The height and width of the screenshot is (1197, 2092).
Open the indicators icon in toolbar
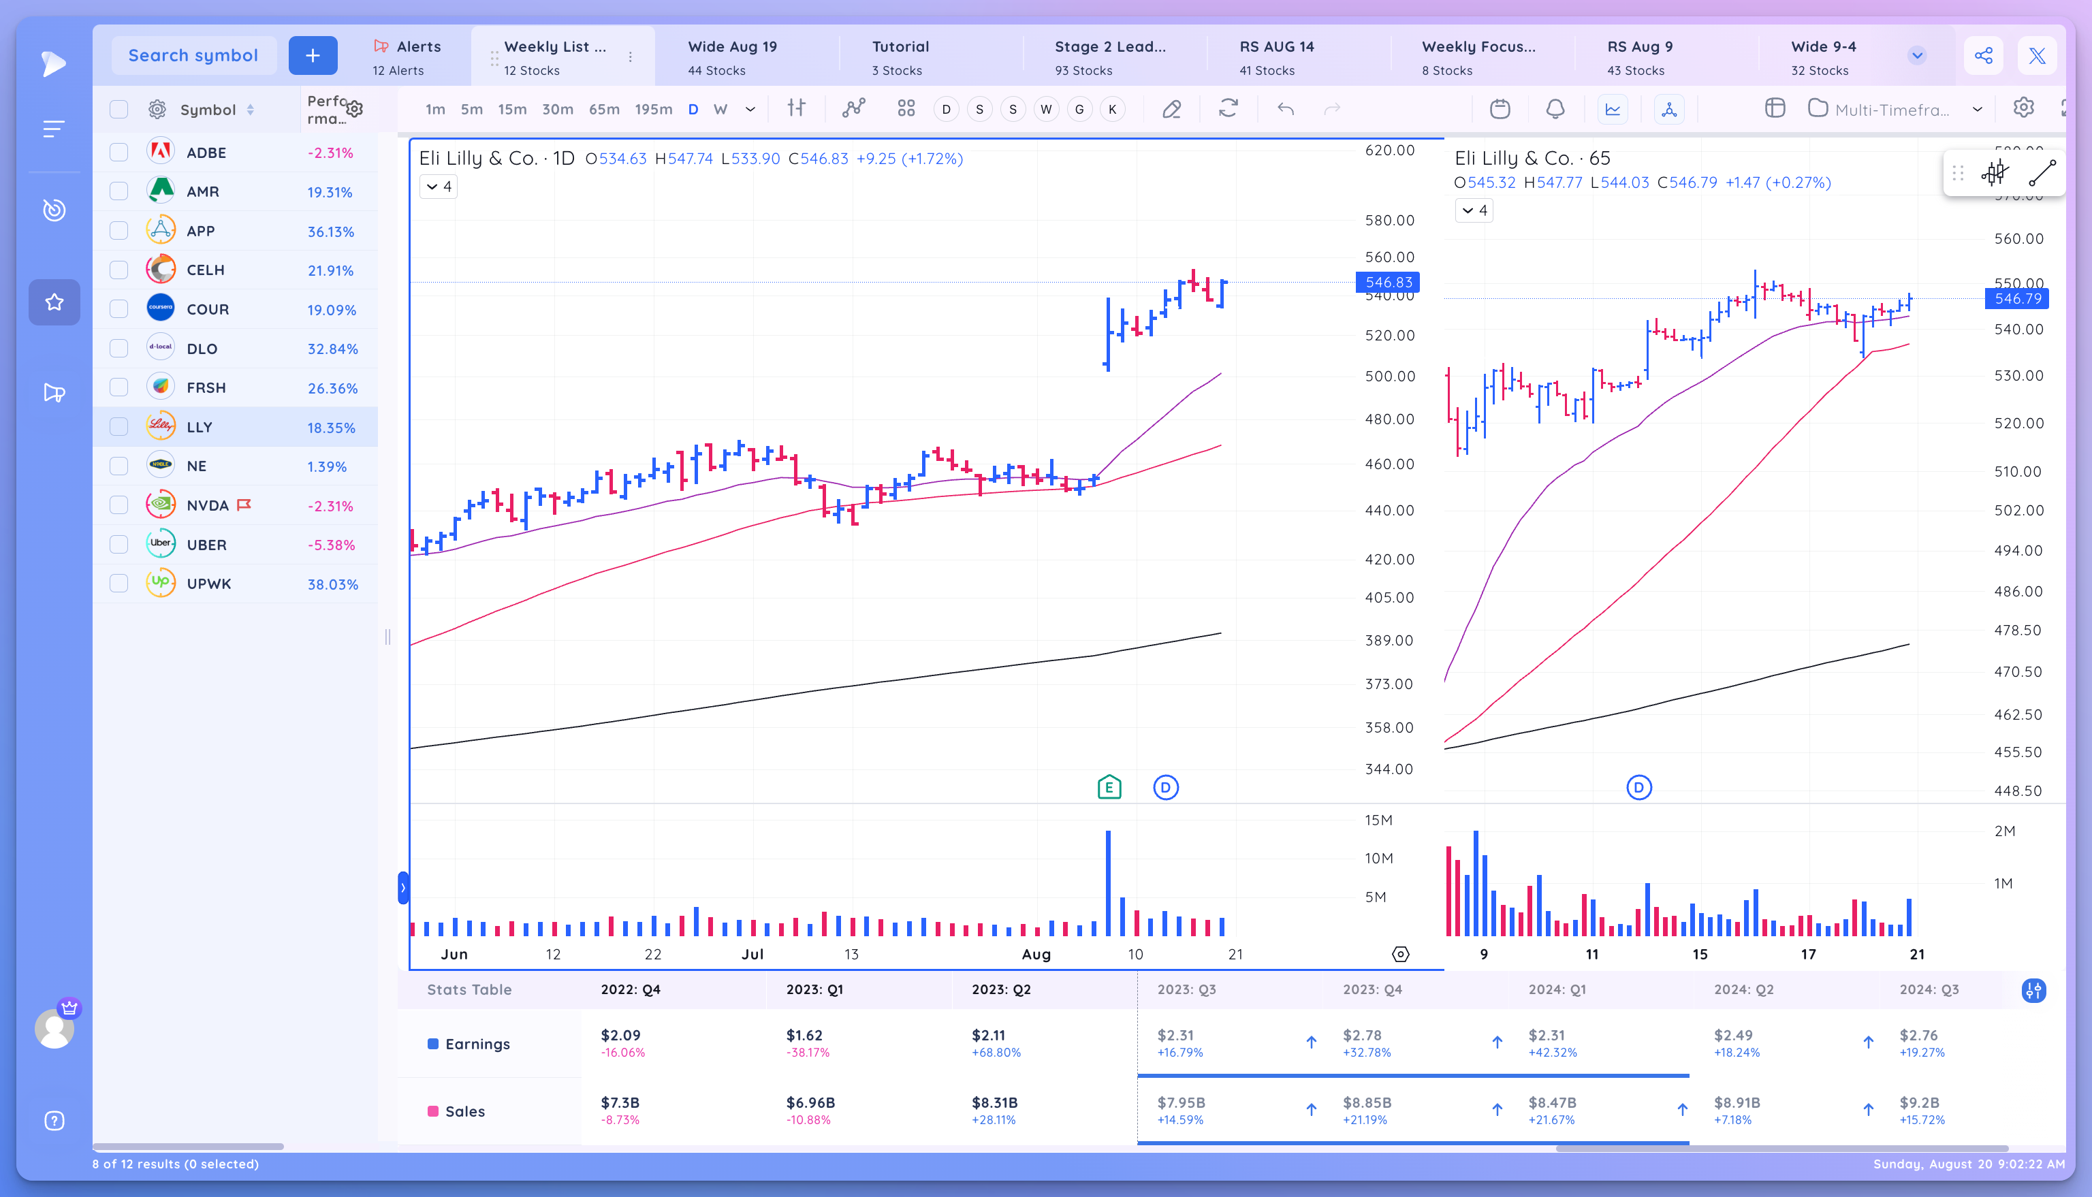(x=854, y=108)
